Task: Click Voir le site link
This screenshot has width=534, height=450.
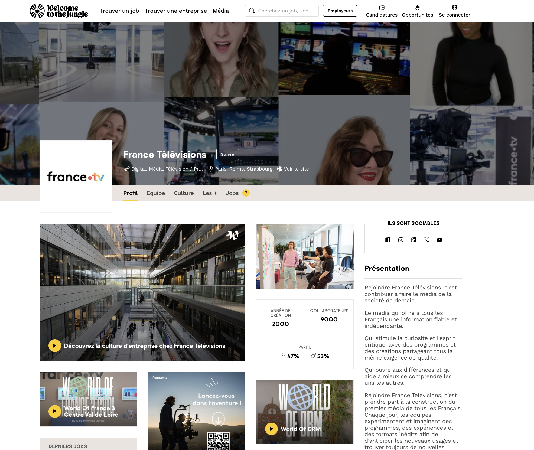Action: 296,169
